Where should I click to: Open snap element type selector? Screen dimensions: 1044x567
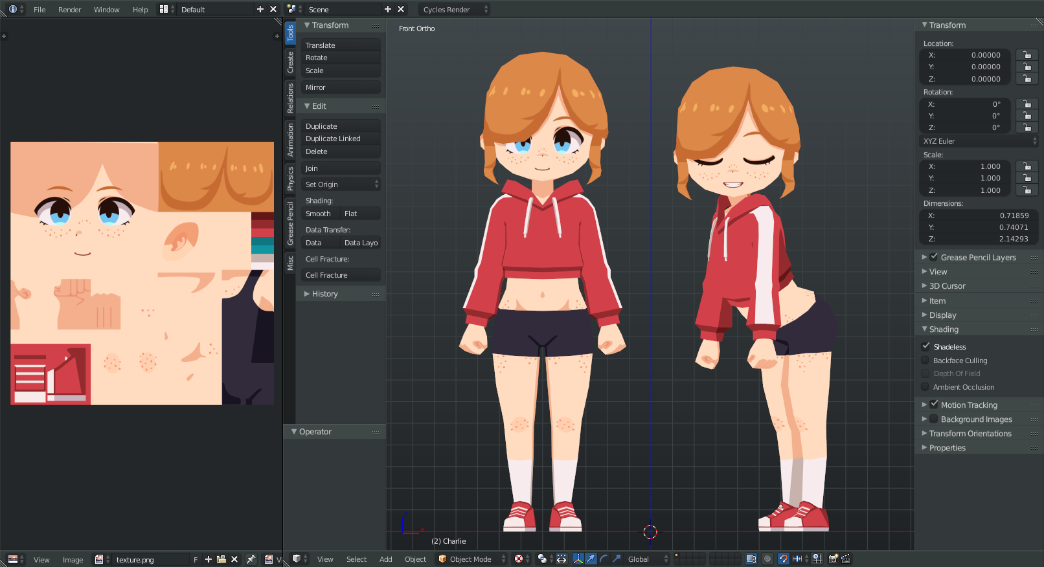(x=800, y=559)
